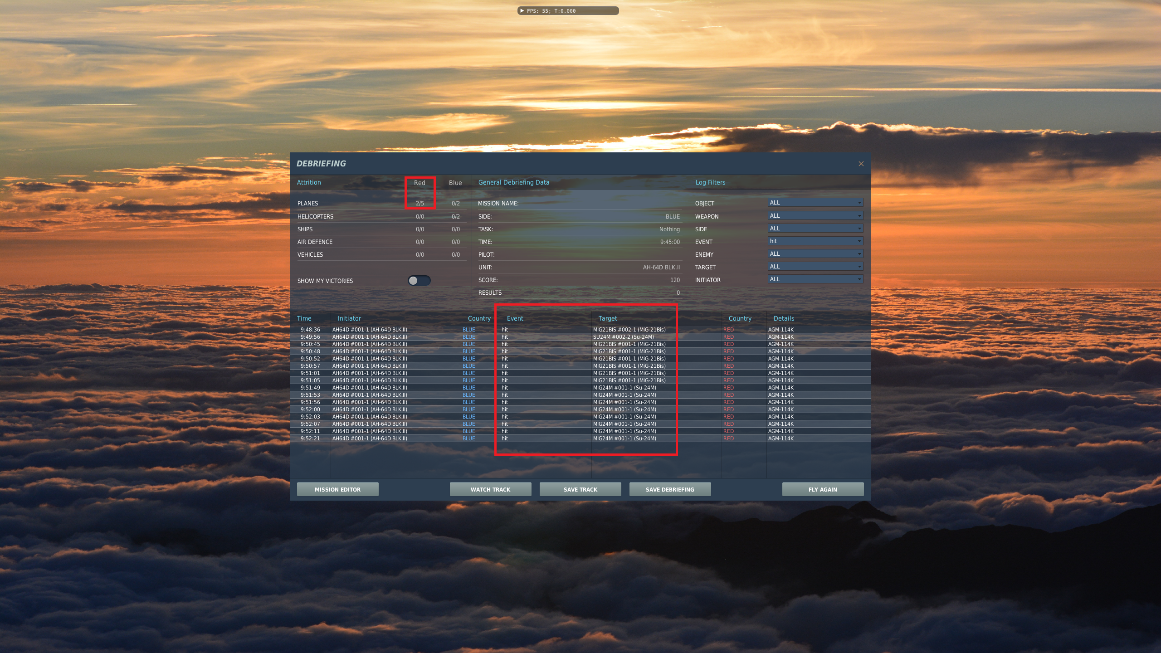
Task: Select the log row at 9:51:05
Action: (580, 380)
